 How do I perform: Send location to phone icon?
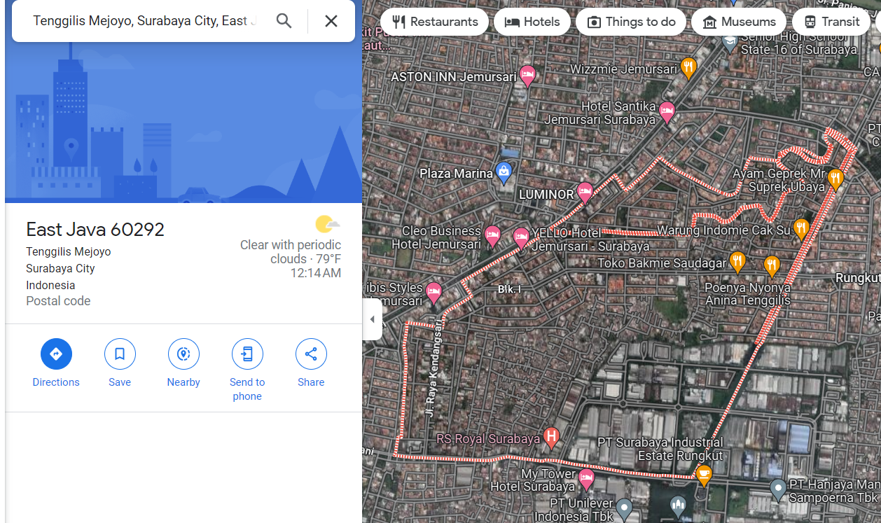pos(247,354)
